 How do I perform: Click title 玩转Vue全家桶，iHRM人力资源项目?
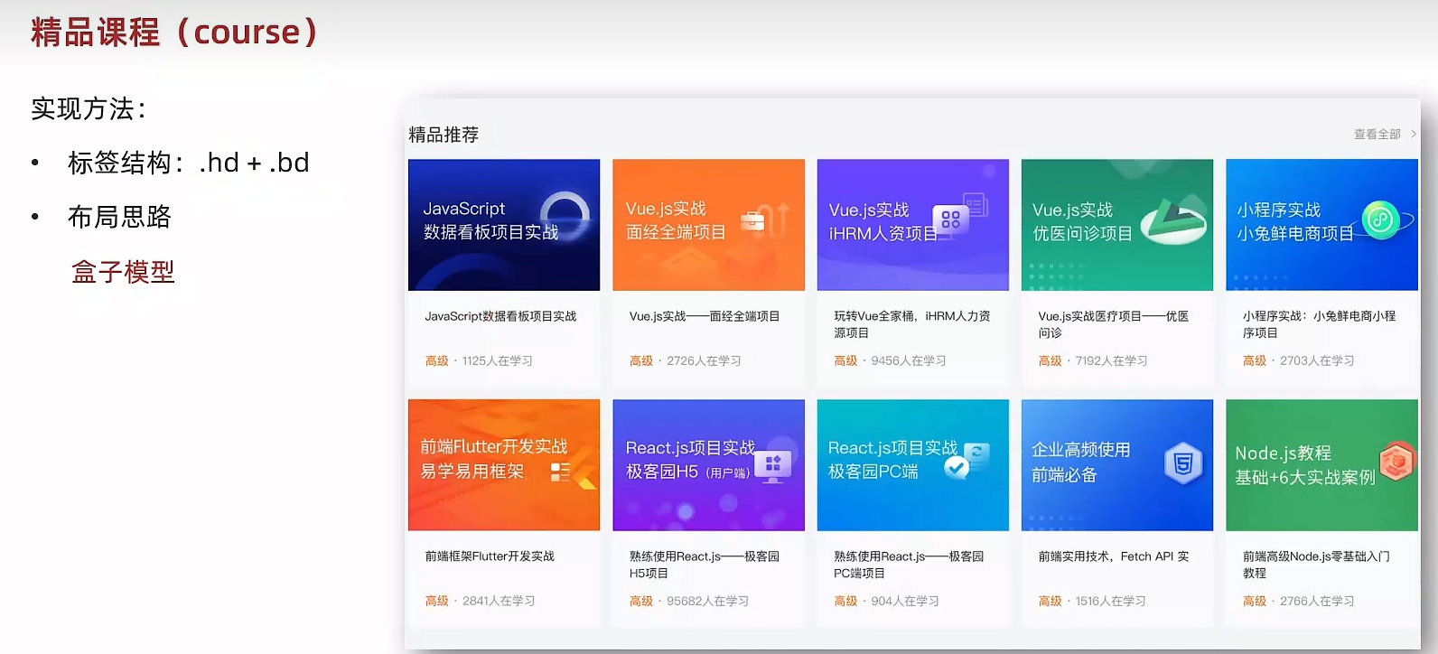point(912,324)
